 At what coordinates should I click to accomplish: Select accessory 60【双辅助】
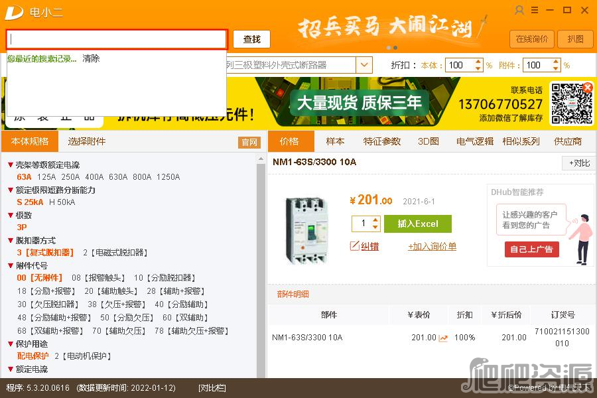click(185, 318)
